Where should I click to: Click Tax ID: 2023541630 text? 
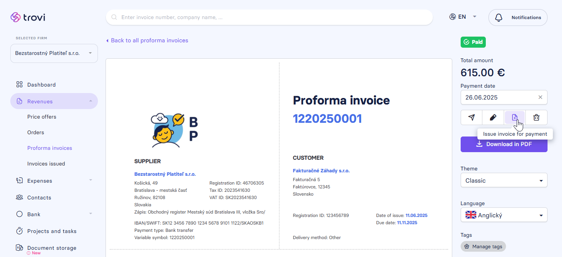click(230, 190)
